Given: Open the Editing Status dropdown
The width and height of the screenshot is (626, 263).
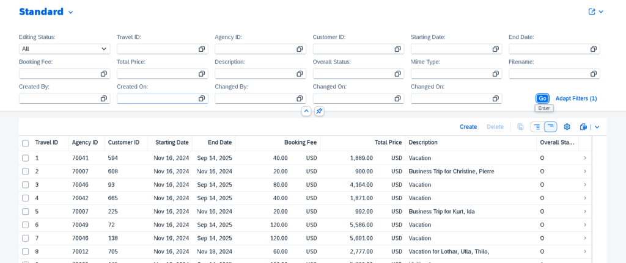Looking at the screenshot, I should [x=64, y=49].
